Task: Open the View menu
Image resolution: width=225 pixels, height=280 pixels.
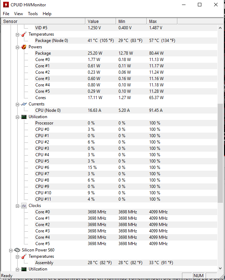Action: point(18,14)
